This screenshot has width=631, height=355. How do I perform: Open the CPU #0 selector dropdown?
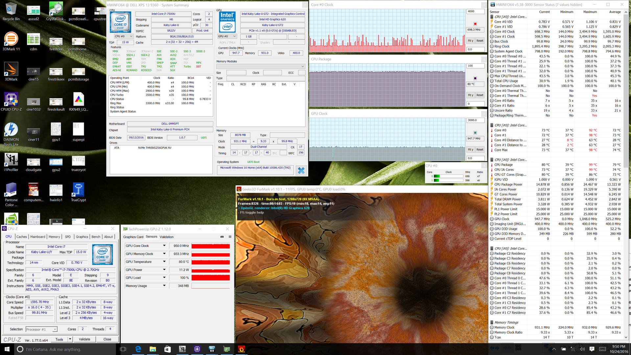[124, 36]
